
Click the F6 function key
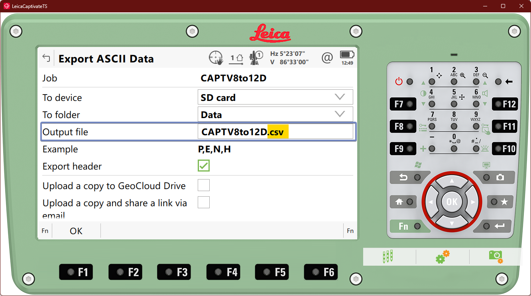tap(321, 272)
